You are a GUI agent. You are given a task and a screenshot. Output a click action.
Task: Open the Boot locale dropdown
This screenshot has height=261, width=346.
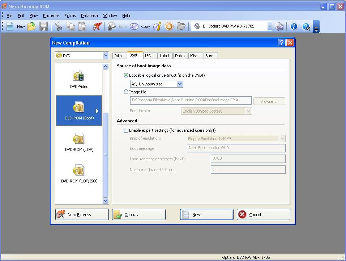tap(248, 111)
